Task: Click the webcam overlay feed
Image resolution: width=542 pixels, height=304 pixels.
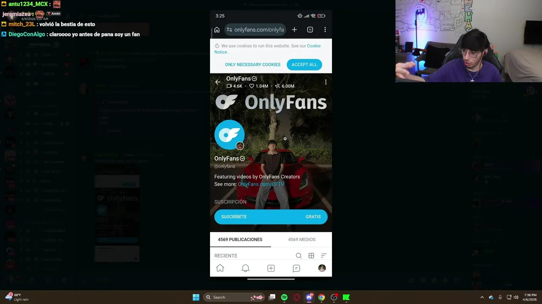Action: pos(469,41)
